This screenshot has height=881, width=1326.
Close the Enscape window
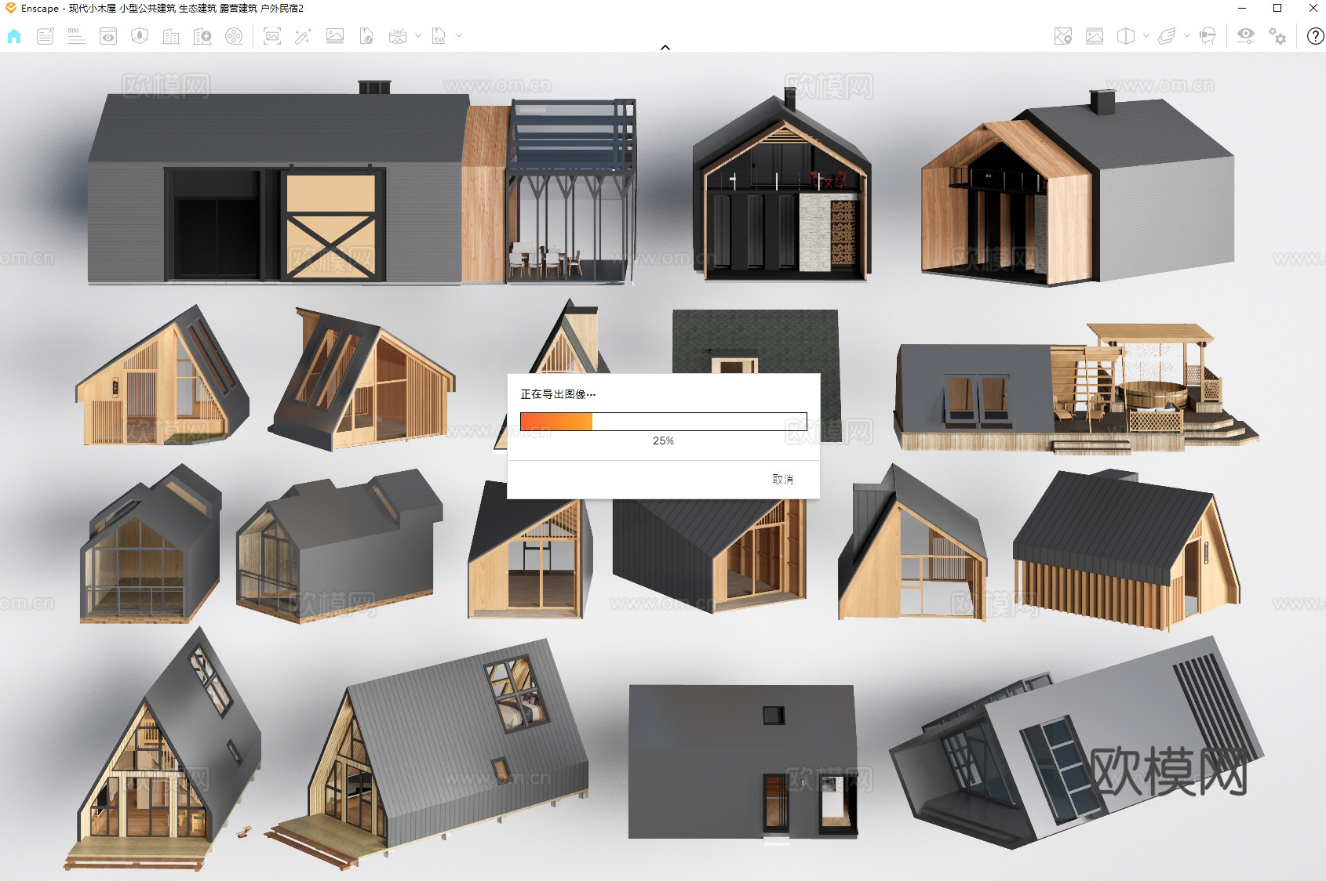coord(1313,9)
